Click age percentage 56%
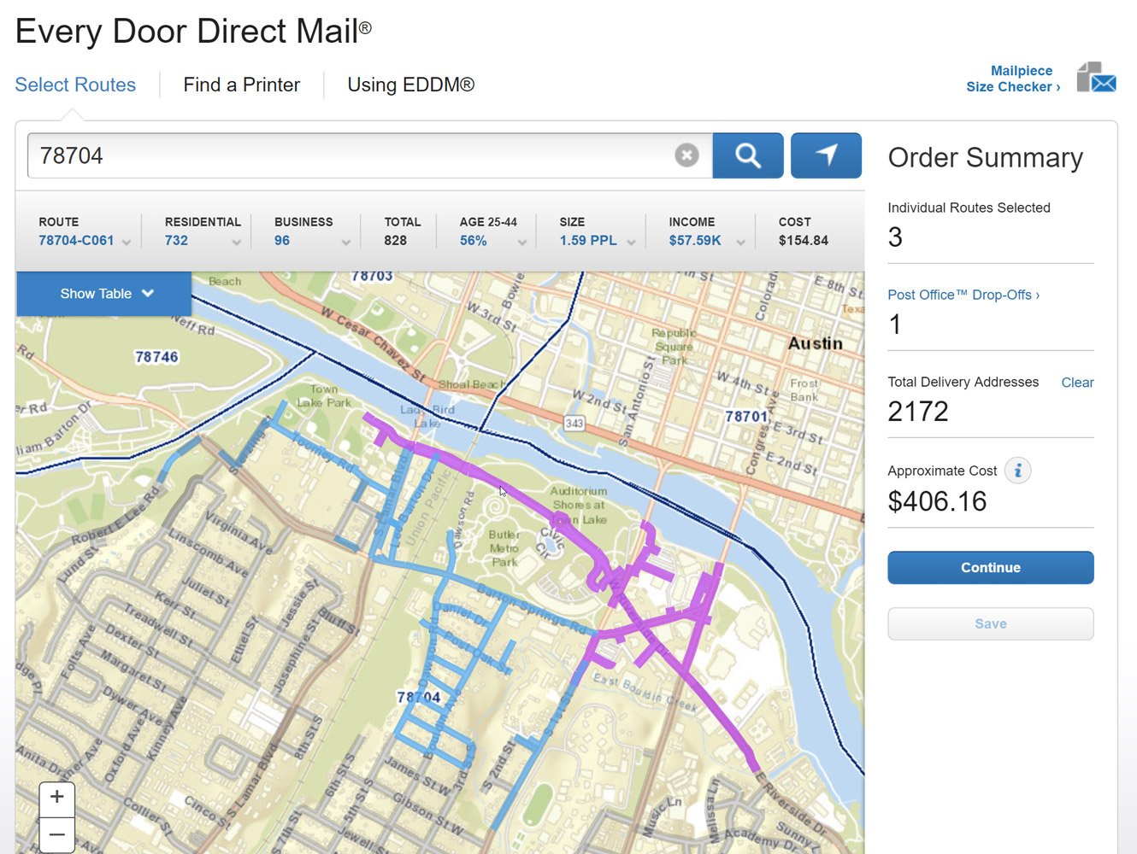Viewport: 1137px width, 854px height. point(473,241)
